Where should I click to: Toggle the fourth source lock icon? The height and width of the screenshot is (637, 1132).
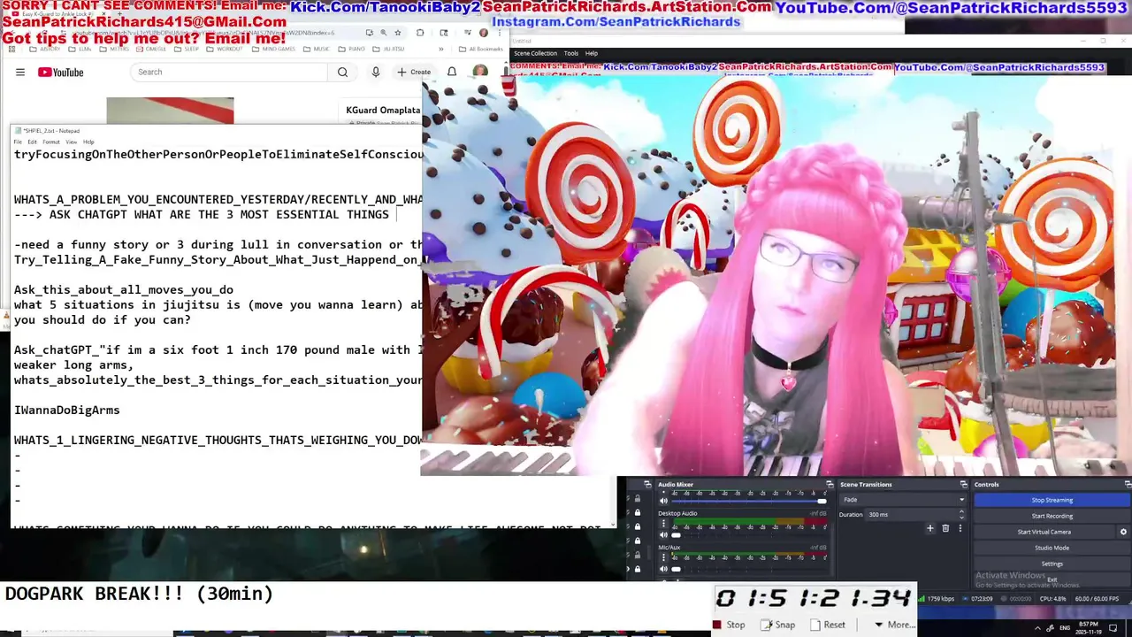point(638,541)
